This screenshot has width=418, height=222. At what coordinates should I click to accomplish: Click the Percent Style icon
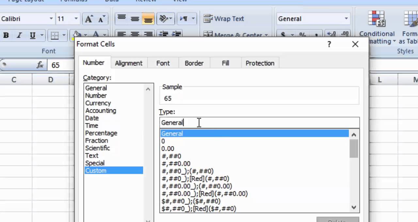[x=303, y=34]
